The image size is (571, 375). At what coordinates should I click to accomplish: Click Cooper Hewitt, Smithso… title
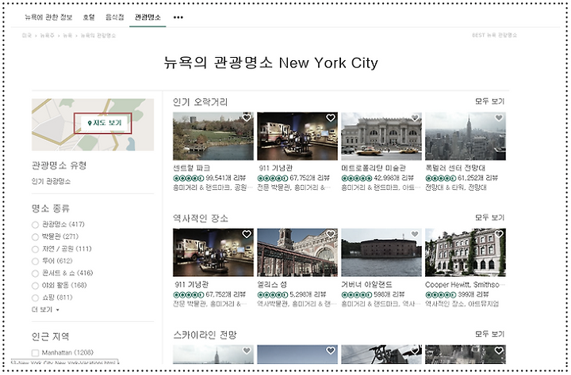coord(465,285)
